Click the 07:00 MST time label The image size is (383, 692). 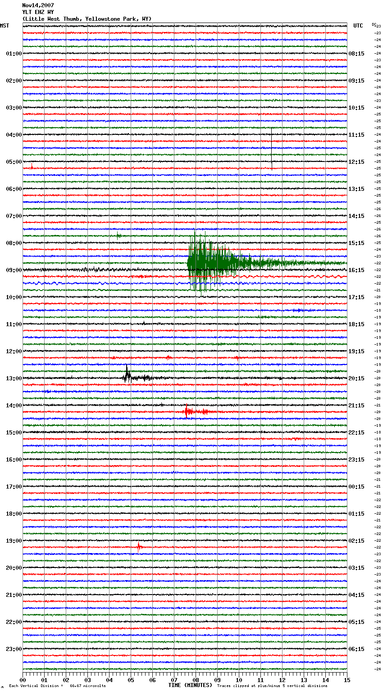pyautogui.click(x=14, y=216)
